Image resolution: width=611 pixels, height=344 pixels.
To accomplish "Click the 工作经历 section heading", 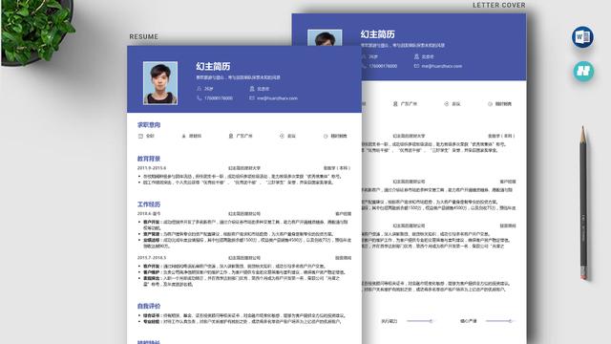I will tap(149, 204).
